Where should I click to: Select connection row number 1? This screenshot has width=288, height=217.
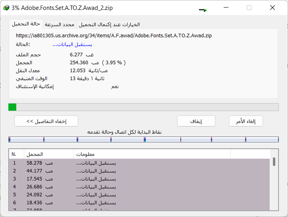(x=139, y=163)
